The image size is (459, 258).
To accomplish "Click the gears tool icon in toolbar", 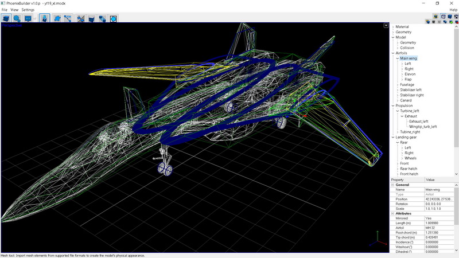I will click(x=17, y=18).
